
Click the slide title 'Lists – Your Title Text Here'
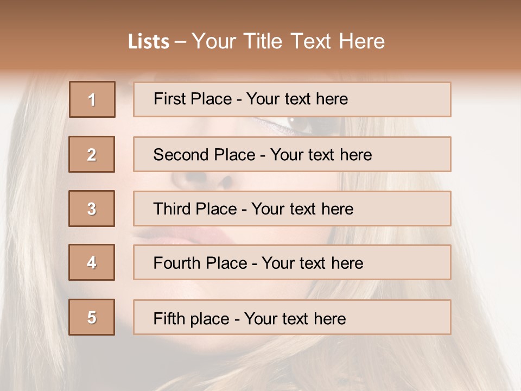256,41
